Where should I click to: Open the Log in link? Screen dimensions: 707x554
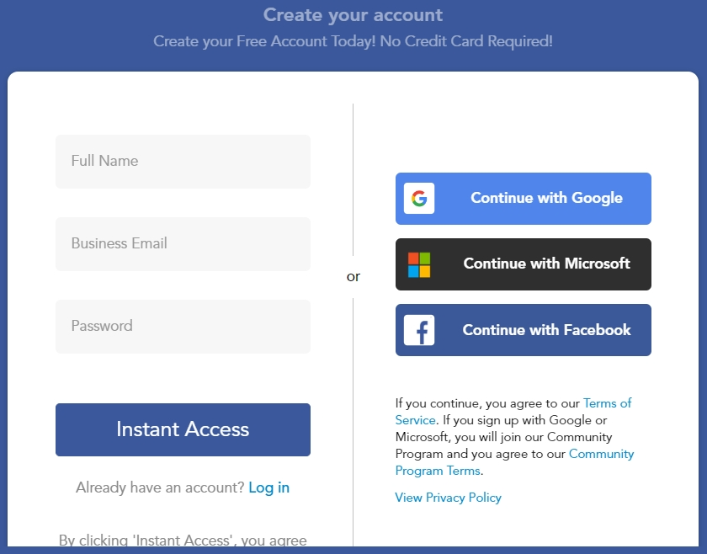(x=268, y=487)
